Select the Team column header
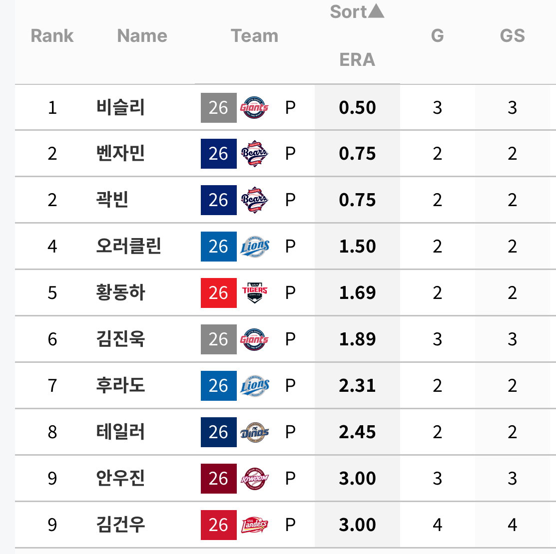Image resolution: width=556 pixels, height=554 pixels. (x=254, y=36)
